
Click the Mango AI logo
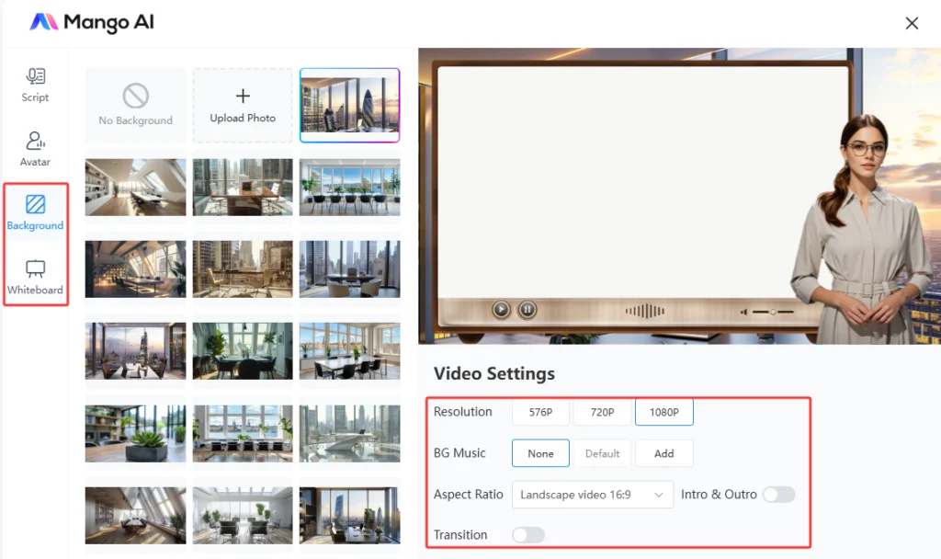pyautogui.click(x=44, y=23)
